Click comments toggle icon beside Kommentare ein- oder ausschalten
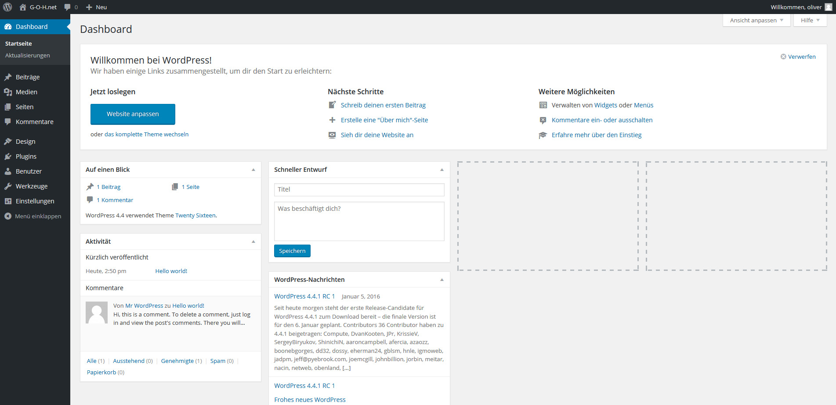 [543, 120]
